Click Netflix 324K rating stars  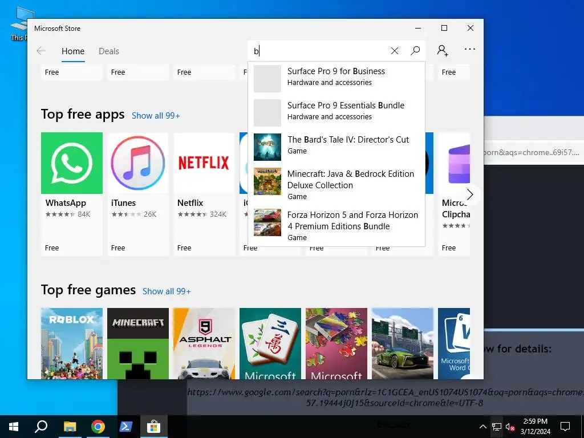(202, 214)
